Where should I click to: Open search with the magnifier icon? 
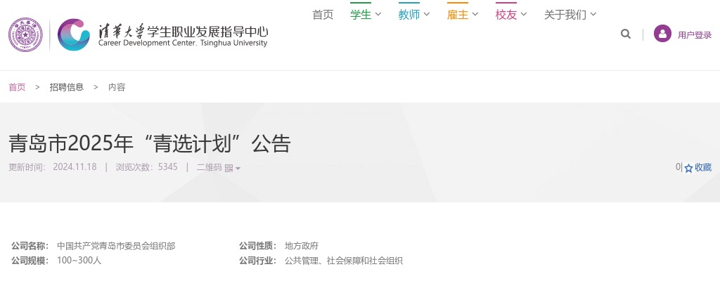pos(626,34)
